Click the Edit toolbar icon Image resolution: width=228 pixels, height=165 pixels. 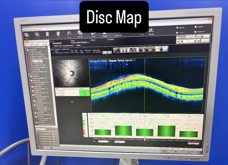58,34
